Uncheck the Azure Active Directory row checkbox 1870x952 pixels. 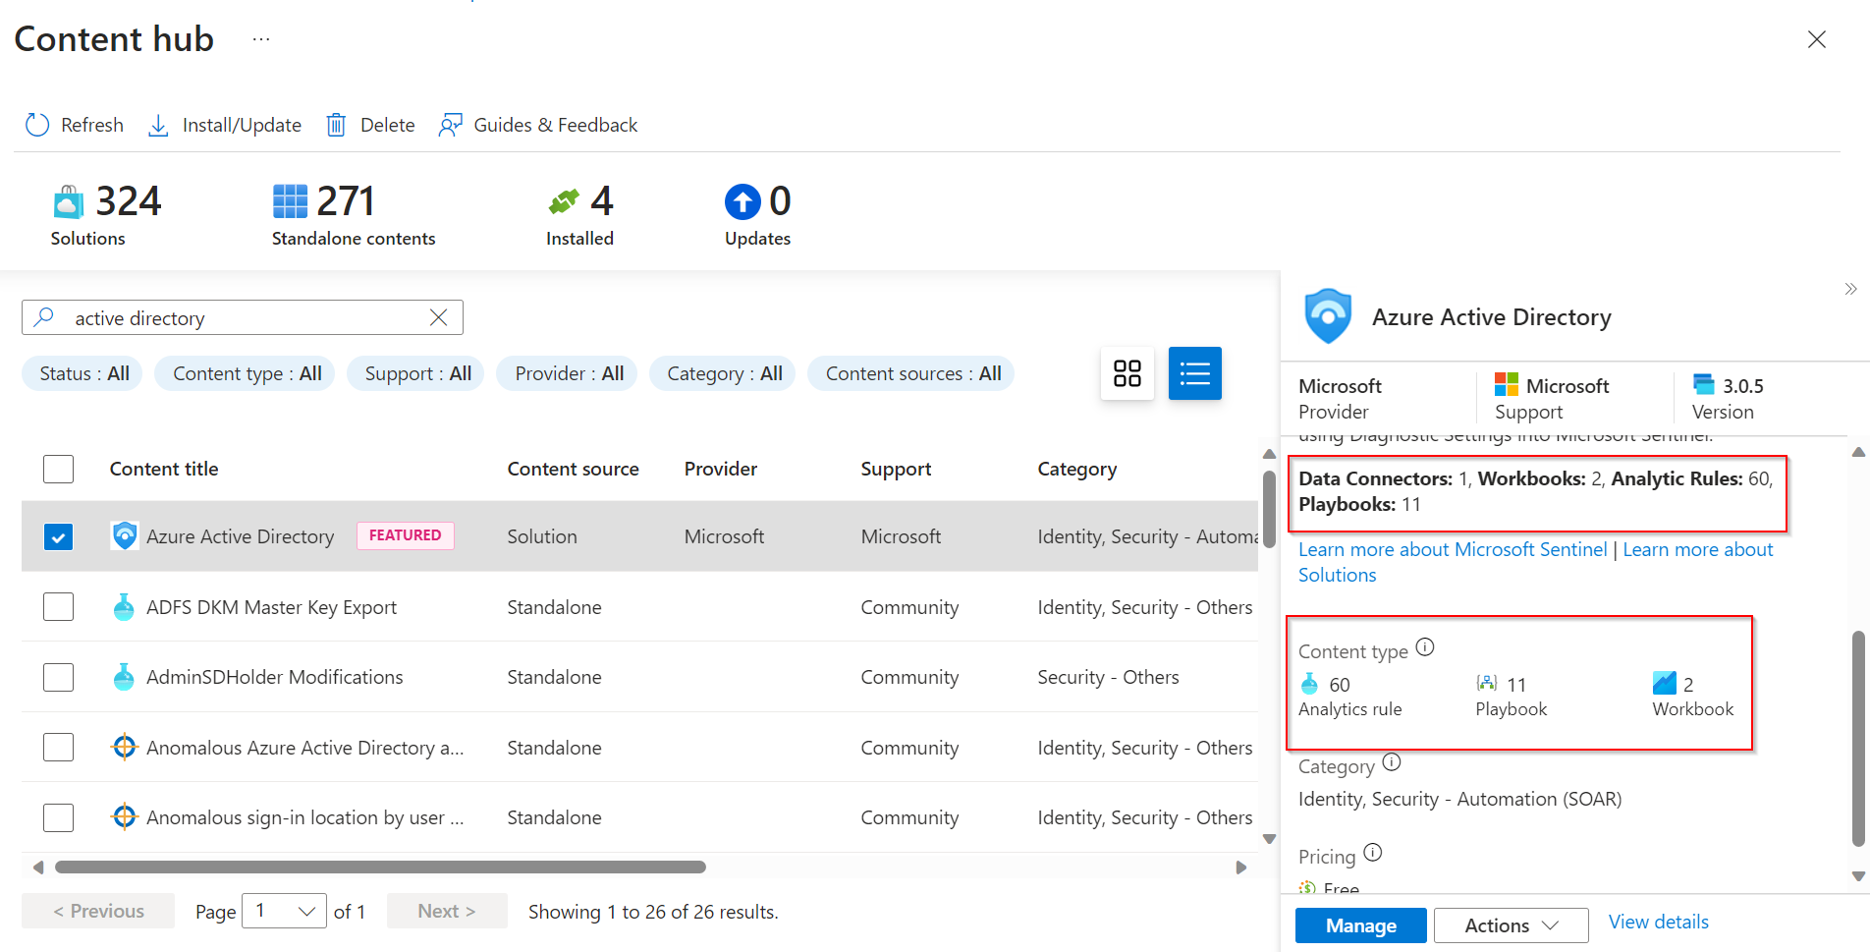59,536
